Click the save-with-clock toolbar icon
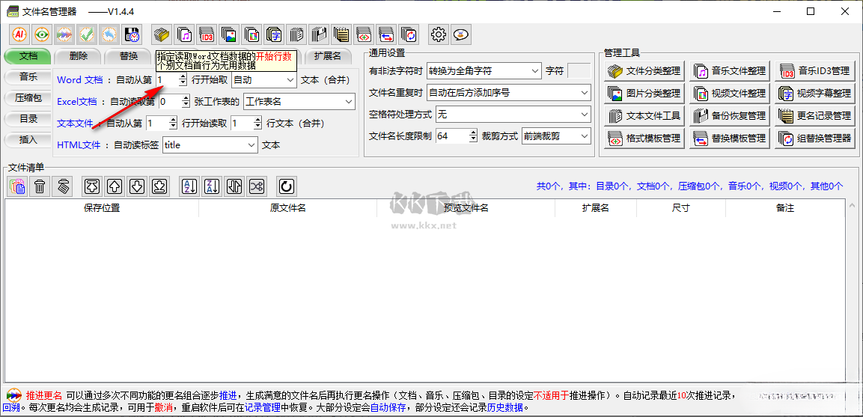The height and width of the screenshot is (417, 863). (x=132, y=34)
